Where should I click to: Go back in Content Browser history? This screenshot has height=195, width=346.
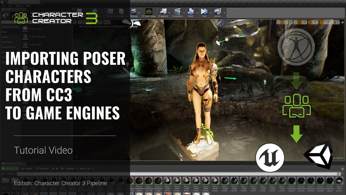pyautogui.click(x=53, y=168)
